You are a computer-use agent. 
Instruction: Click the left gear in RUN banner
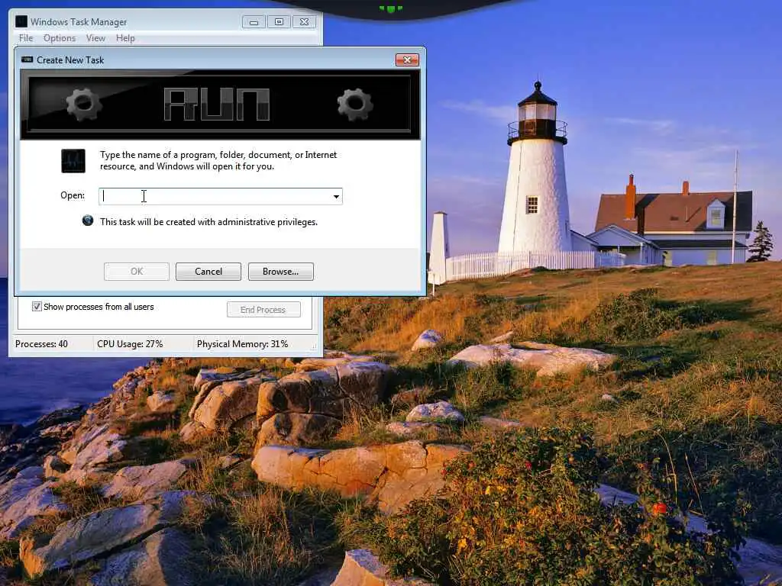click(x=84, y=104)
